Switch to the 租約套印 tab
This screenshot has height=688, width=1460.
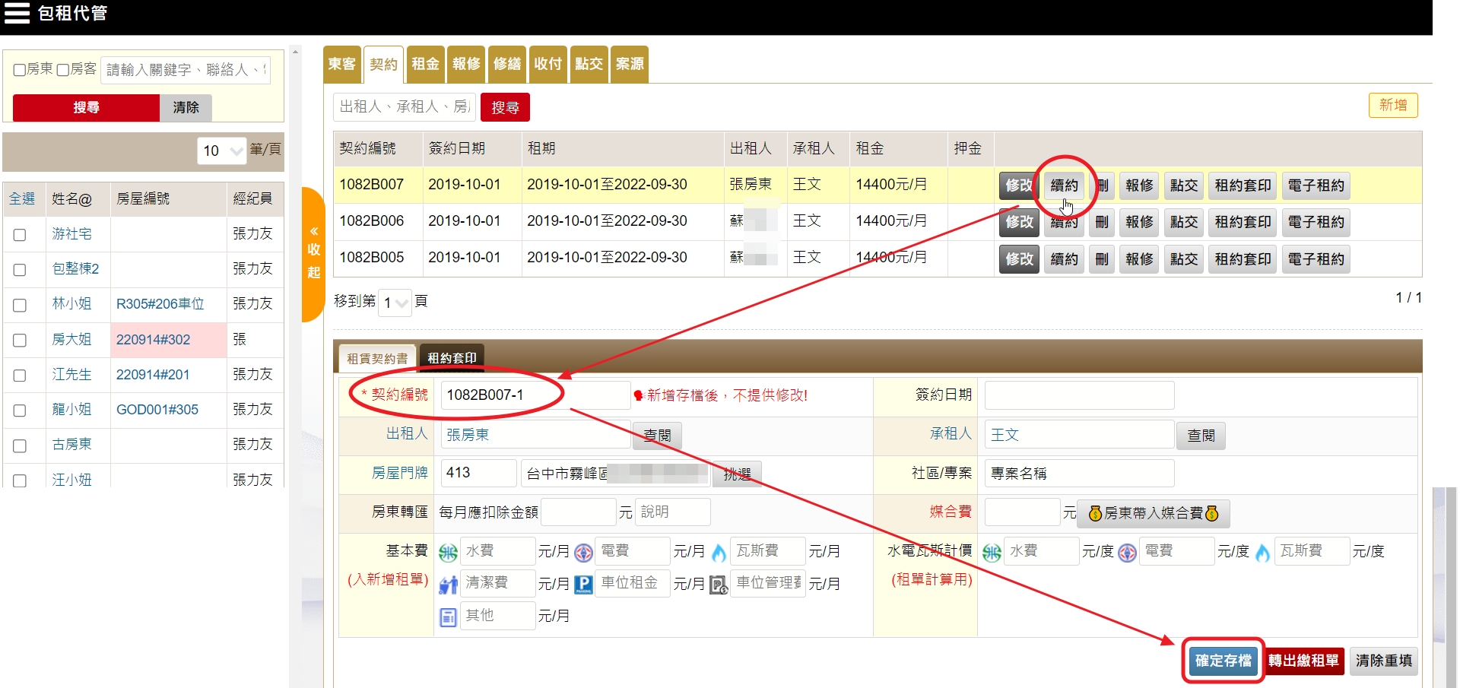(452, 358)
